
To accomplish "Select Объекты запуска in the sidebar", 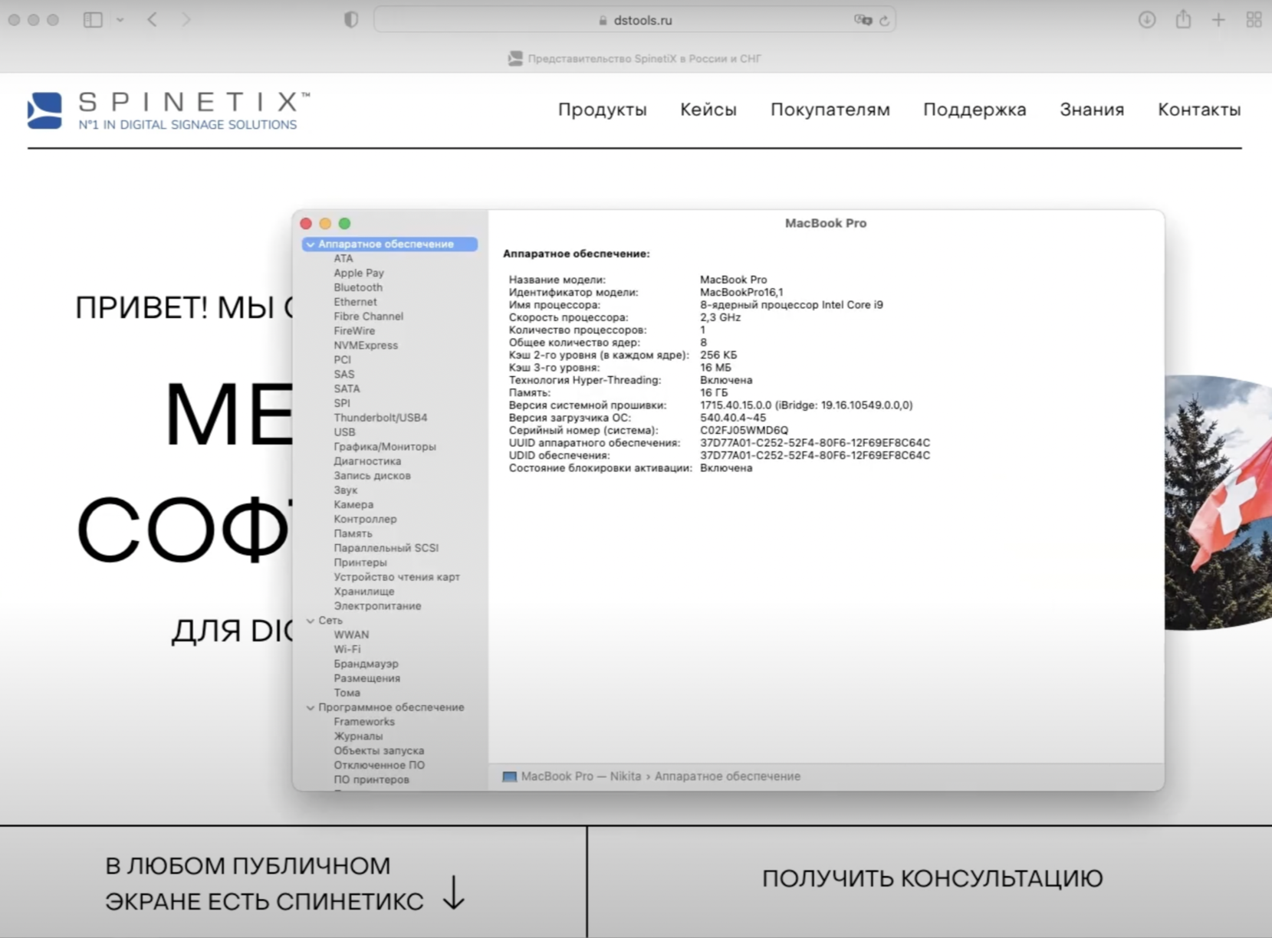I will pyautogui.click(x=379, y=751).
